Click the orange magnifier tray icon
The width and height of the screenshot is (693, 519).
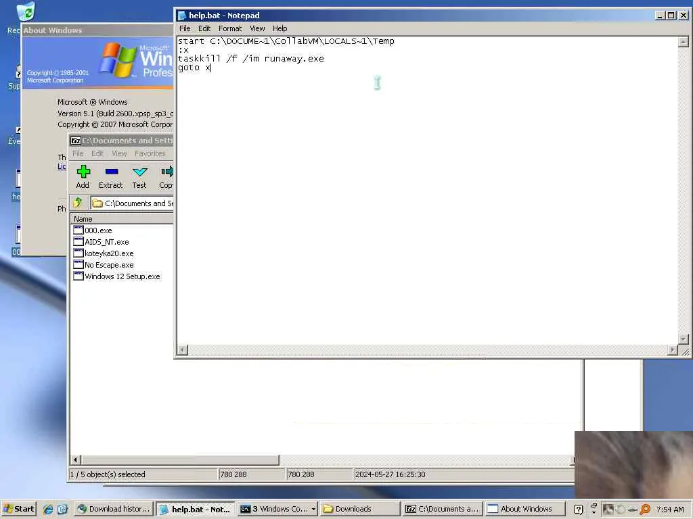[645, 510]
